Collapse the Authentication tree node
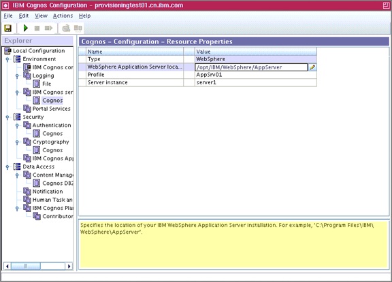Screen dimensions: 392x282 coord(17,125)
